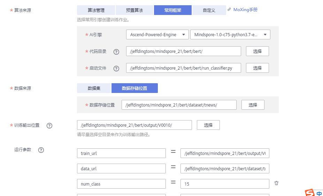Click 选择 button for 代码目录
323x196 pixels.
(x=257, y=51)
